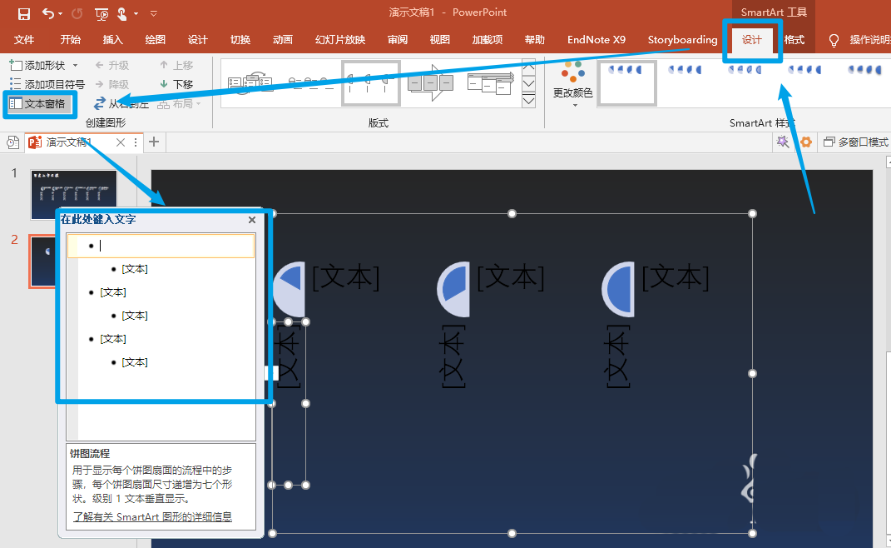Click the icon left of 演示文稿1 tab
Viewport: 891px width, 548px height.
click(12, 142)
